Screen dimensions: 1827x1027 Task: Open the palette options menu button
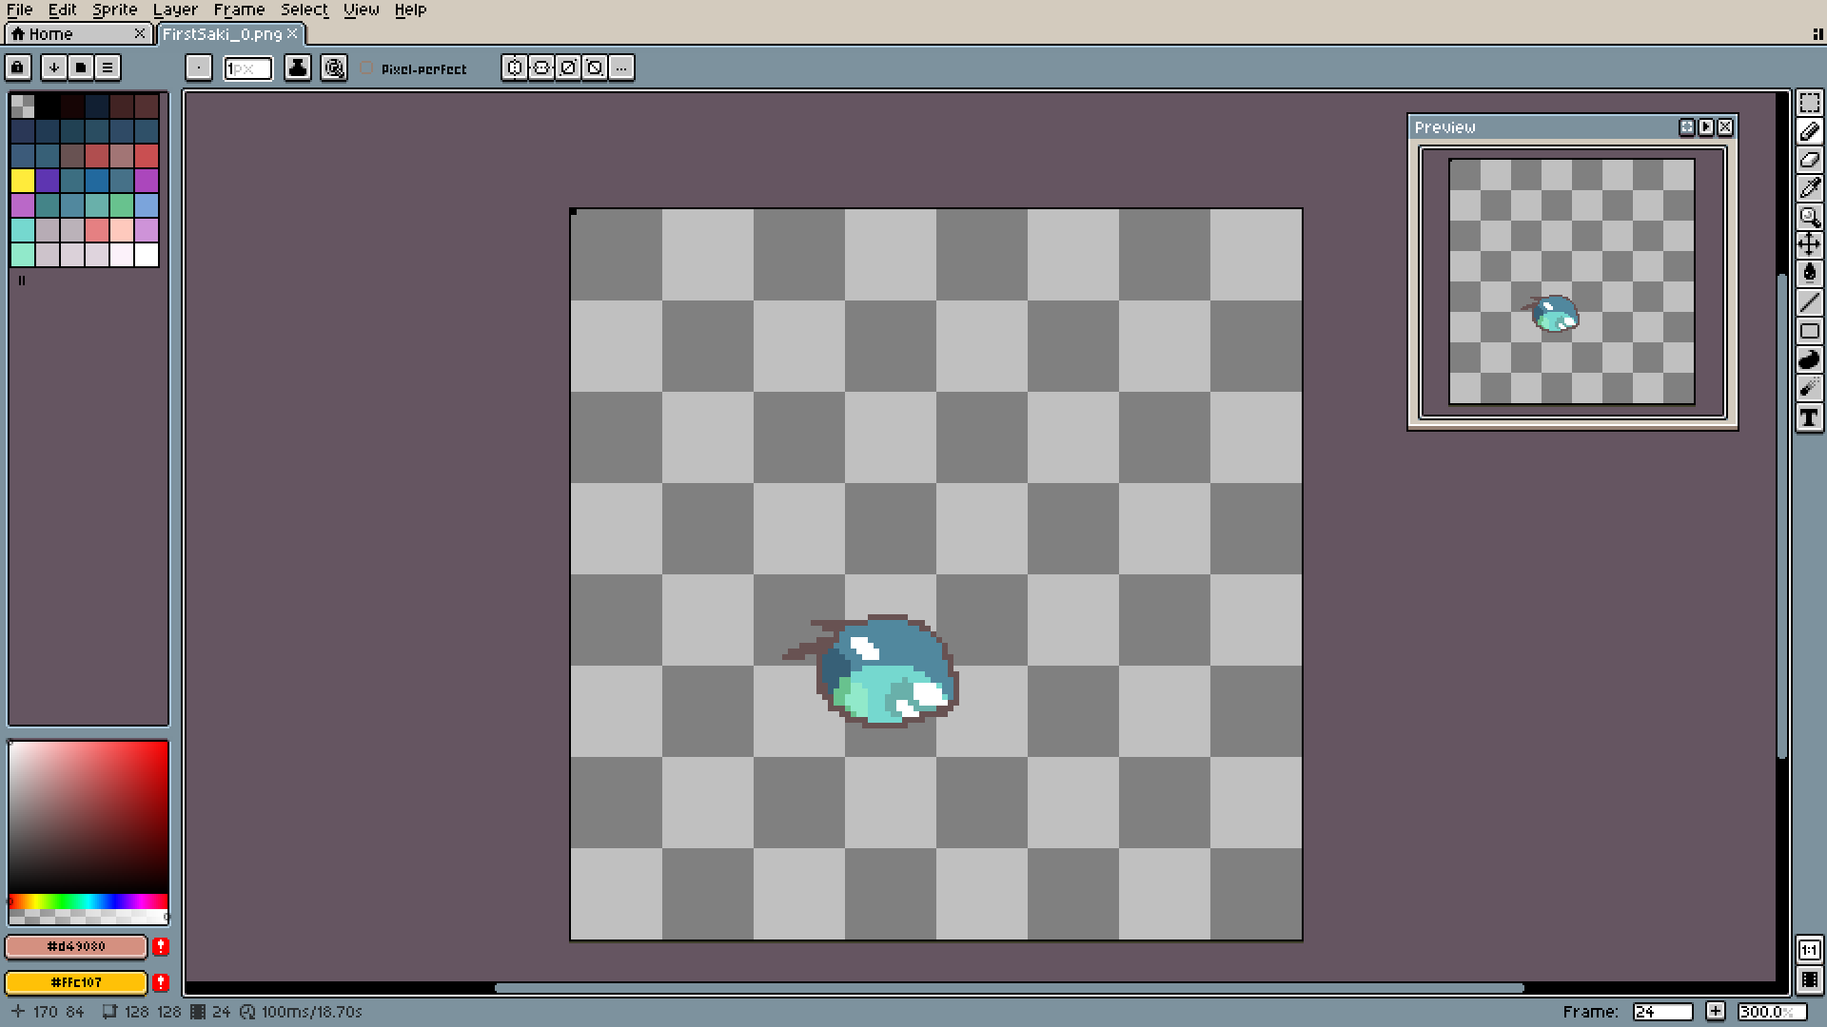click(x=108, y=68)
